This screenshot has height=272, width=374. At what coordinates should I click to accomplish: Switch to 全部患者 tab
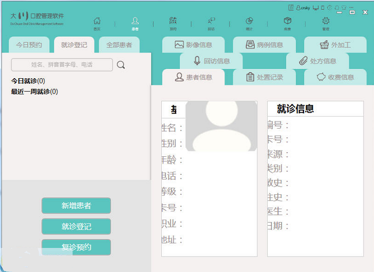119,45
